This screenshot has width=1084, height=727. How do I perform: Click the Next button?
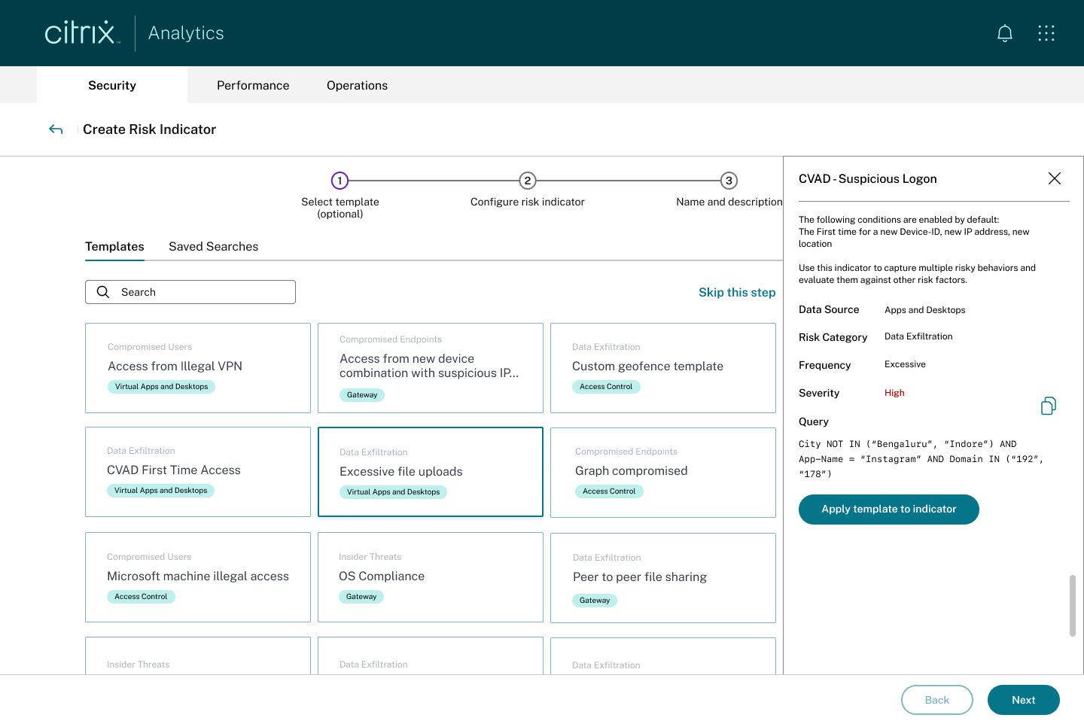point(1024,700)
